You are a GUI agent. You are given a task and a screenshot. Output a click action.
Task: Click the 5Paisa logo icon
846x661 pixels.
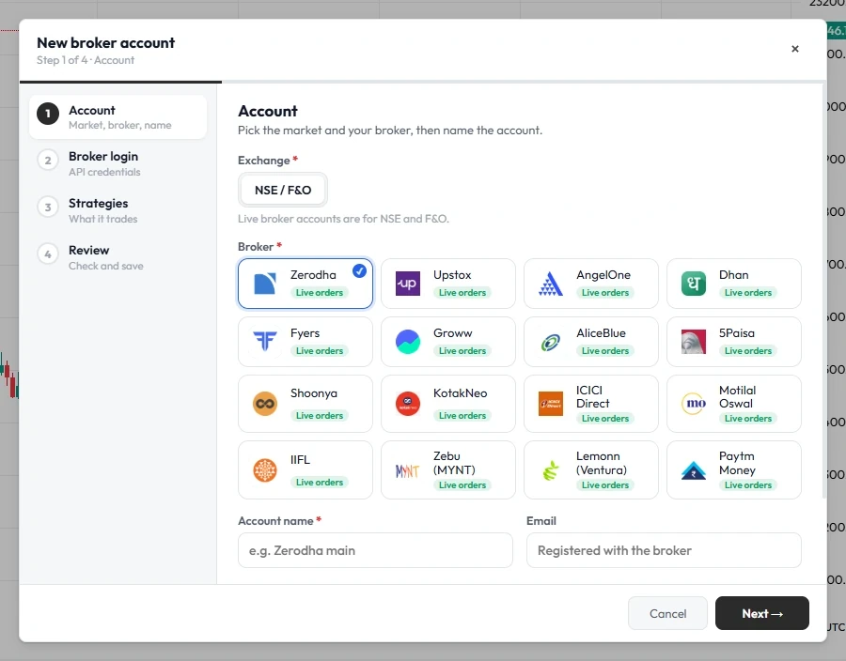694,342
